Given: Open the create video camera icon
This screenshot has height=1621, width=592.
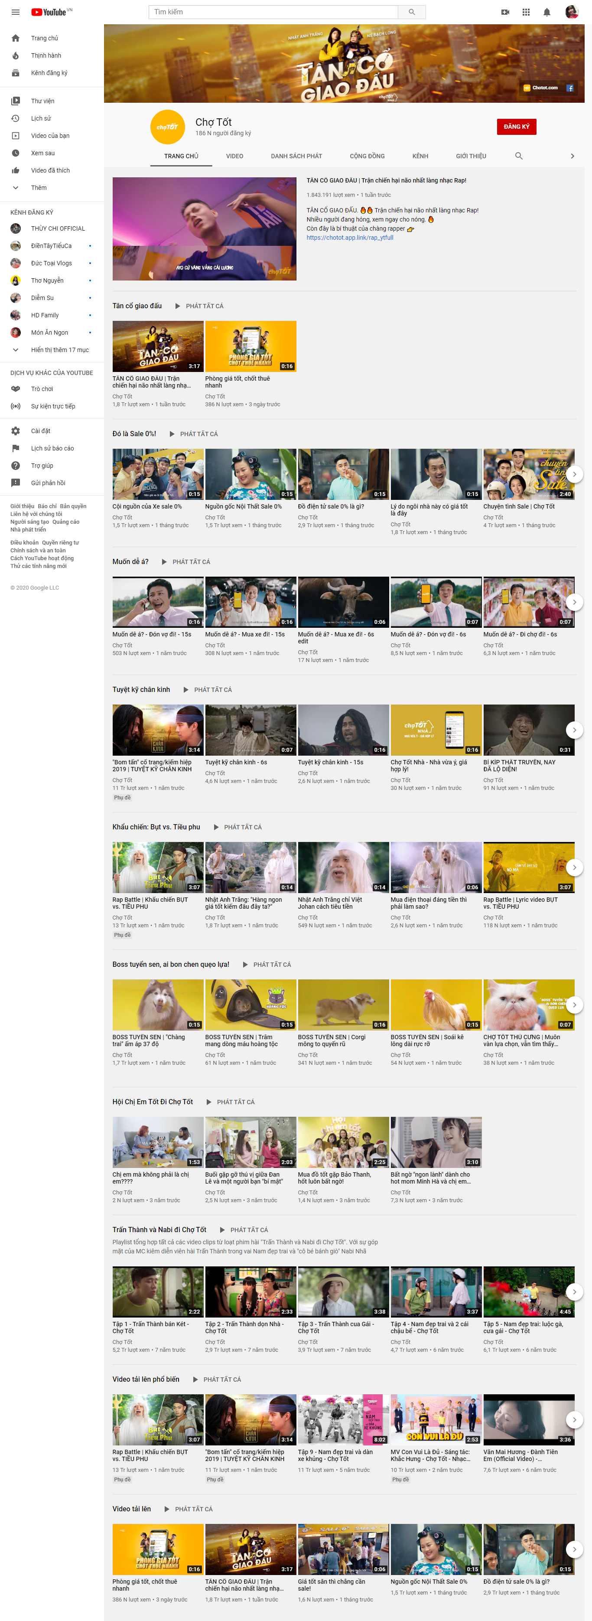Looking at the screenshot, I should pos(504,12).
